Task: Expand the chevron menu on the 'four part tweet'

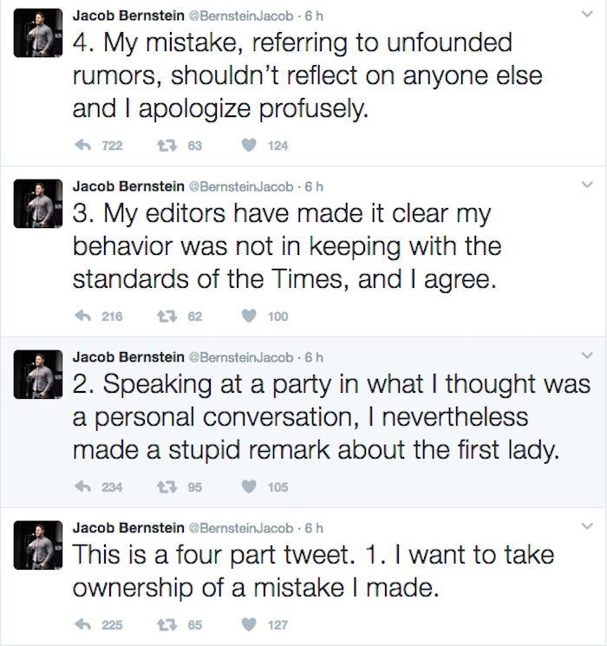Action: coord(587,526)
